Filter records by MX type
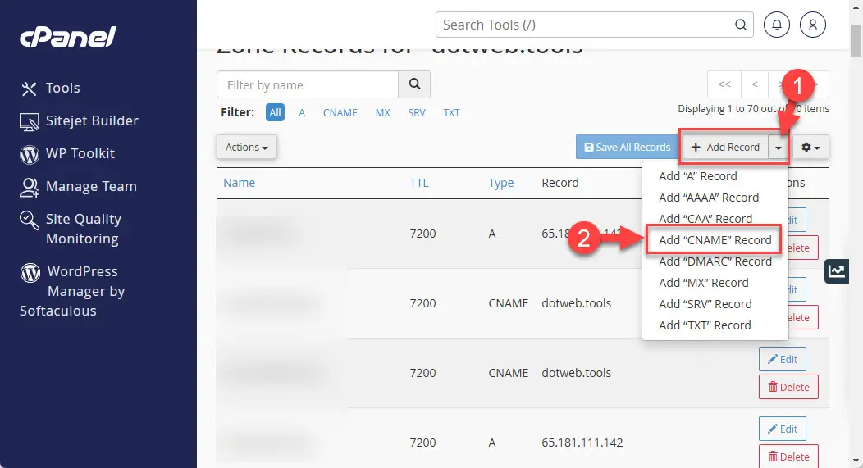863x468 pixels. click(x=382, y=113)
